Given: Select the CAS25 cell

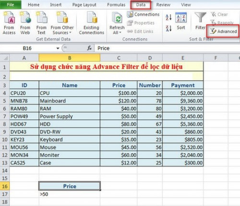Looking at the screenshot, I should pyautogui.click(x=24, y=163).
